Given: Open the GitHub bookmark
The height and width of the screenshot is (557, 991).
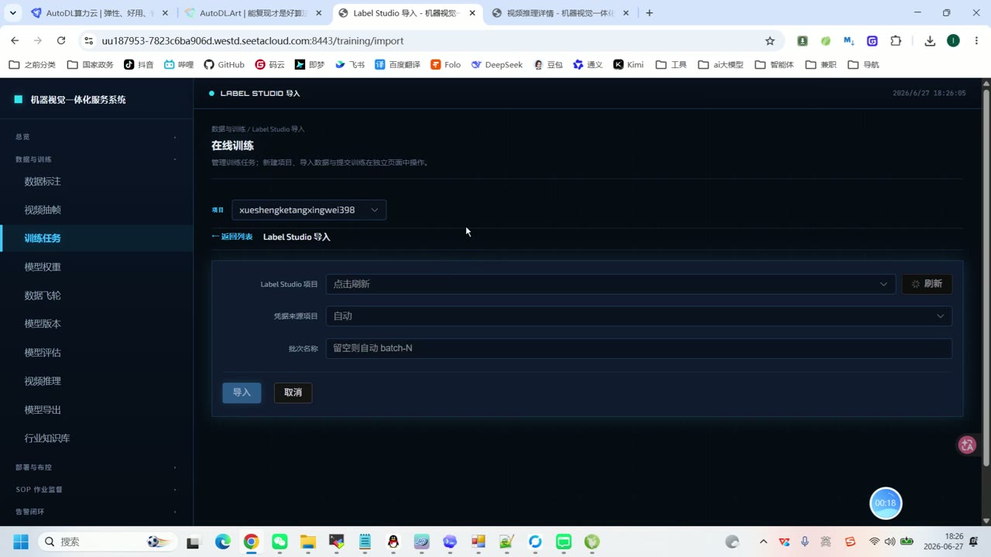Looking at the screenshot, I should [224, 65].
